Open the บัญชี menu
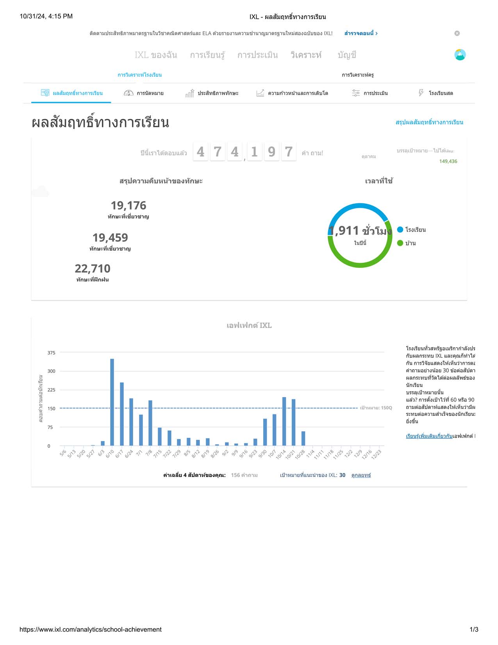Screen dimensions: 498x645 coord(347,55)
